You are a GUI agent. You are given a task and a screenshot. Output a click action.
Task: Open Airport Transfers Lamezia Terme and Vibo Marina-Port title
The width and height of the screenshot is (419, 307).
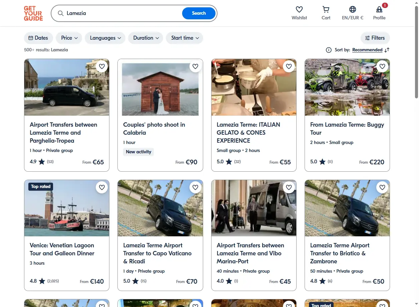(x=251, y=253)
